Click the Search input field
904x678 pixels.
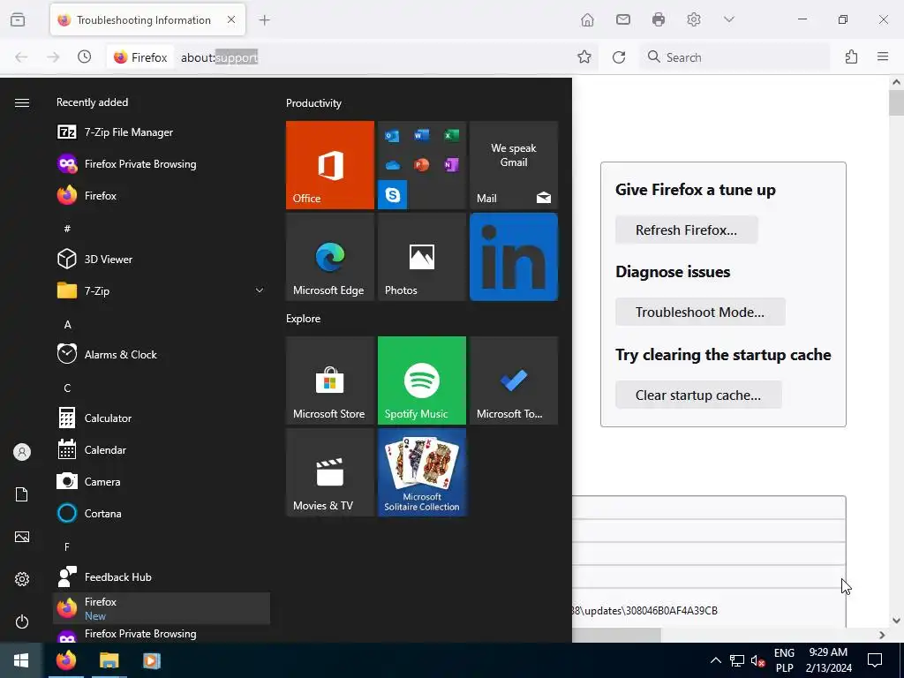click(x=734, y=57)
